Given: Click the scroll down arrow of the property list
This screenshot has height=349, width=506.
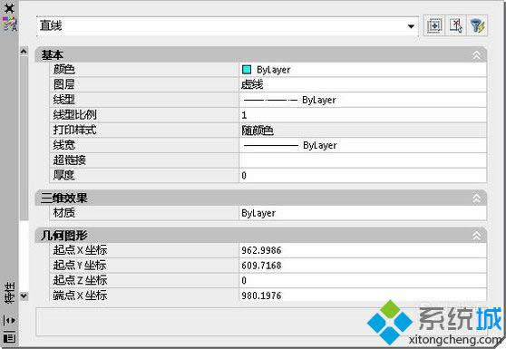Looking at the screenshot, I should [24, 296].
